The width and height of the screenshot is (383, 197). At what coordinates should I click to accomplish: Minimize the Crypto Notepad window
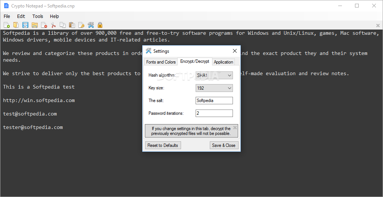[340, 6]
